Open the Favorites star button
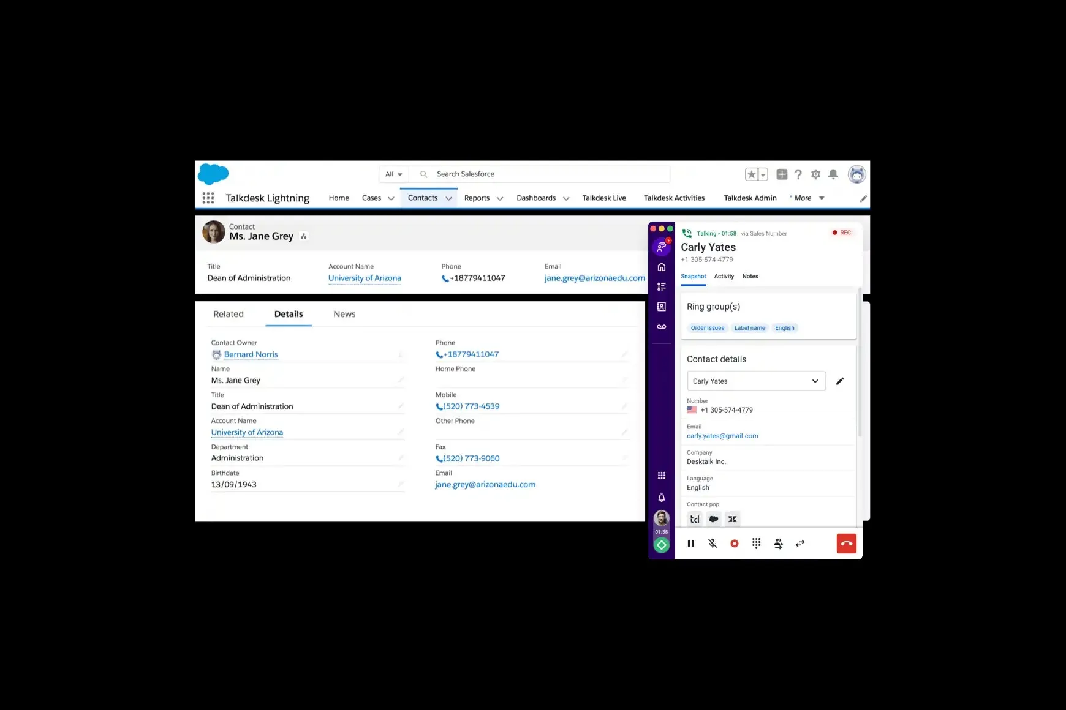Viewport: 1066px width, 710px height. click(x=752, y=174)
